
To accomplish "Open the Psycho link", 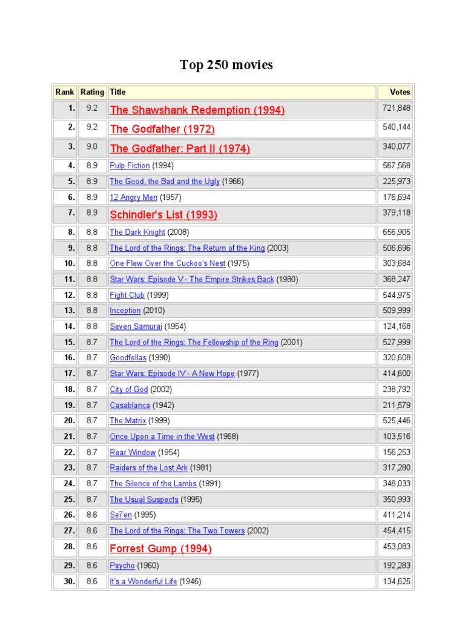I will (122, 566).
